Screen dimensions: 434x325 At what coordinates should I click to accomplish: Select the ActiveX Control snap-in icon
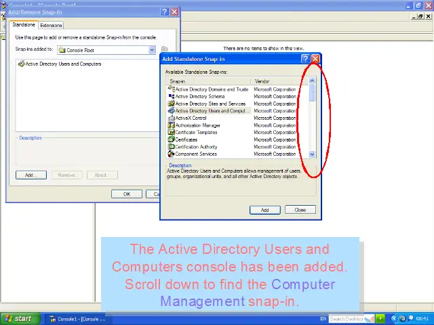tap(172, 118)
